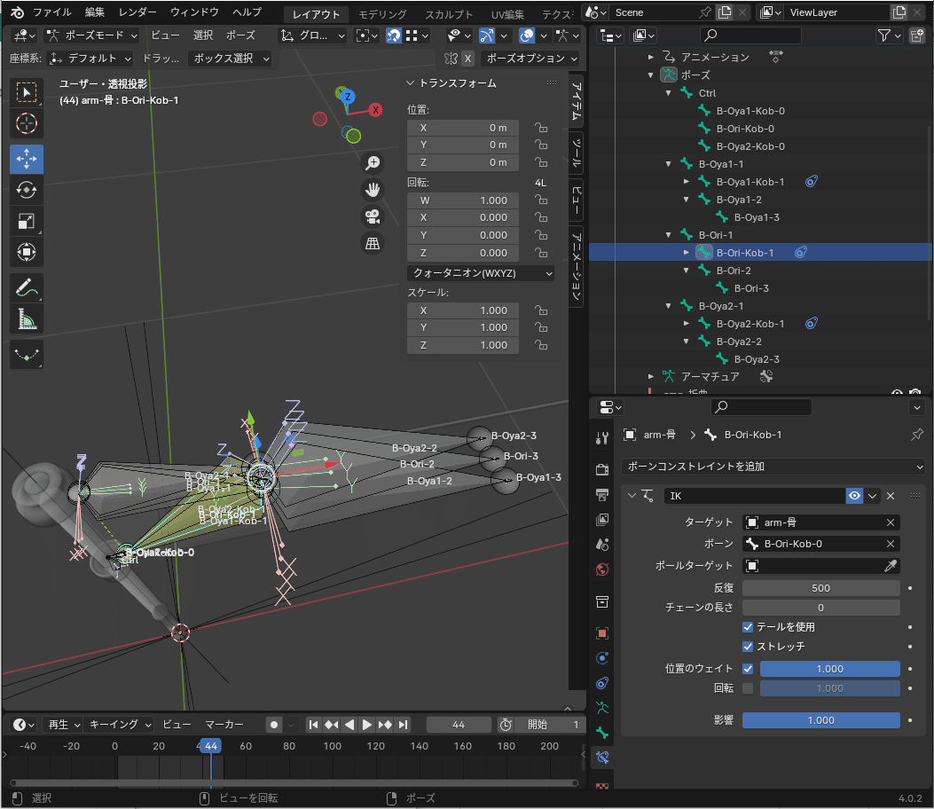Click the 影響 influence slider
934x809 pixels.
(x=820, y=720)
